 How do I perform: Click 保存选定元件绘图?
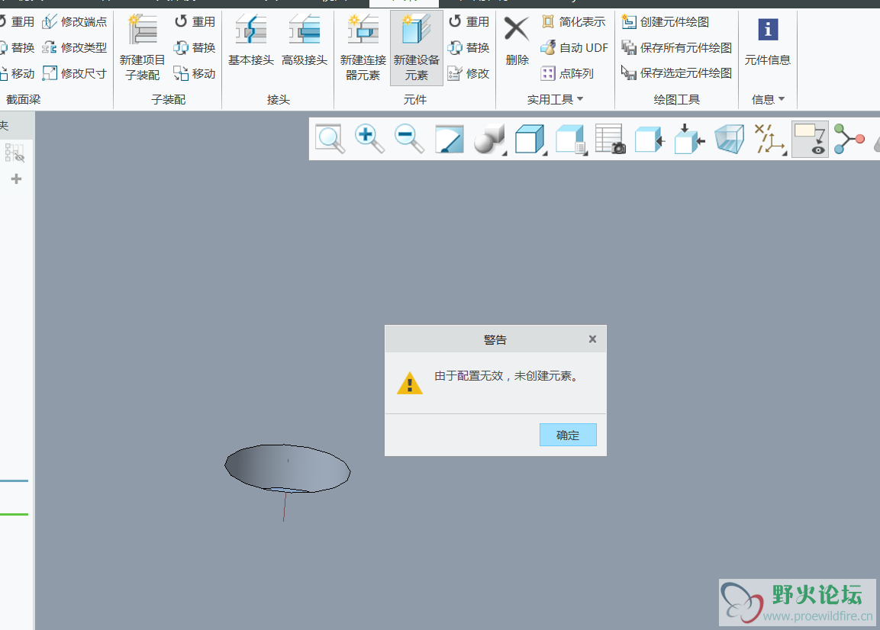pos(677,73)
